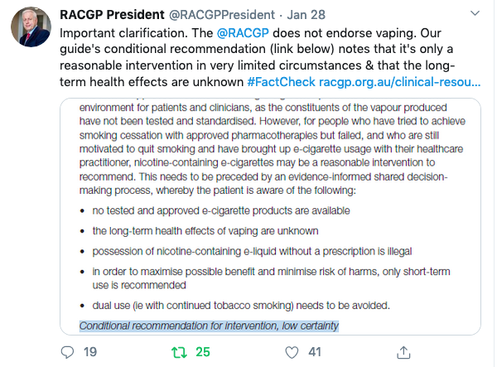Click the highlighted 'Conditional recommendation for intervention' text
497x367 pixels.
(209, 326)
